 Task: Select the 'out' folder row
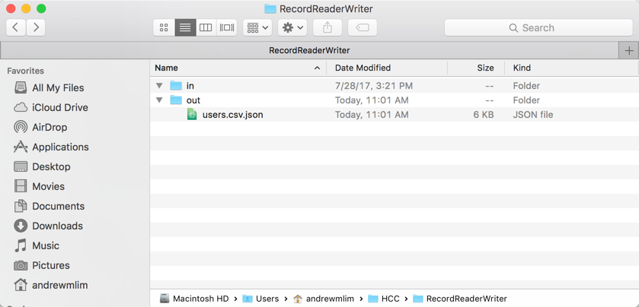[394, 100]
